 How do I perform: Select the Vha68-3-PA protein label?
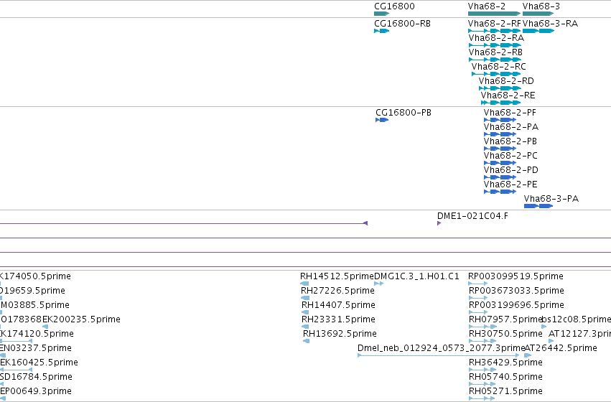[551, 199]
